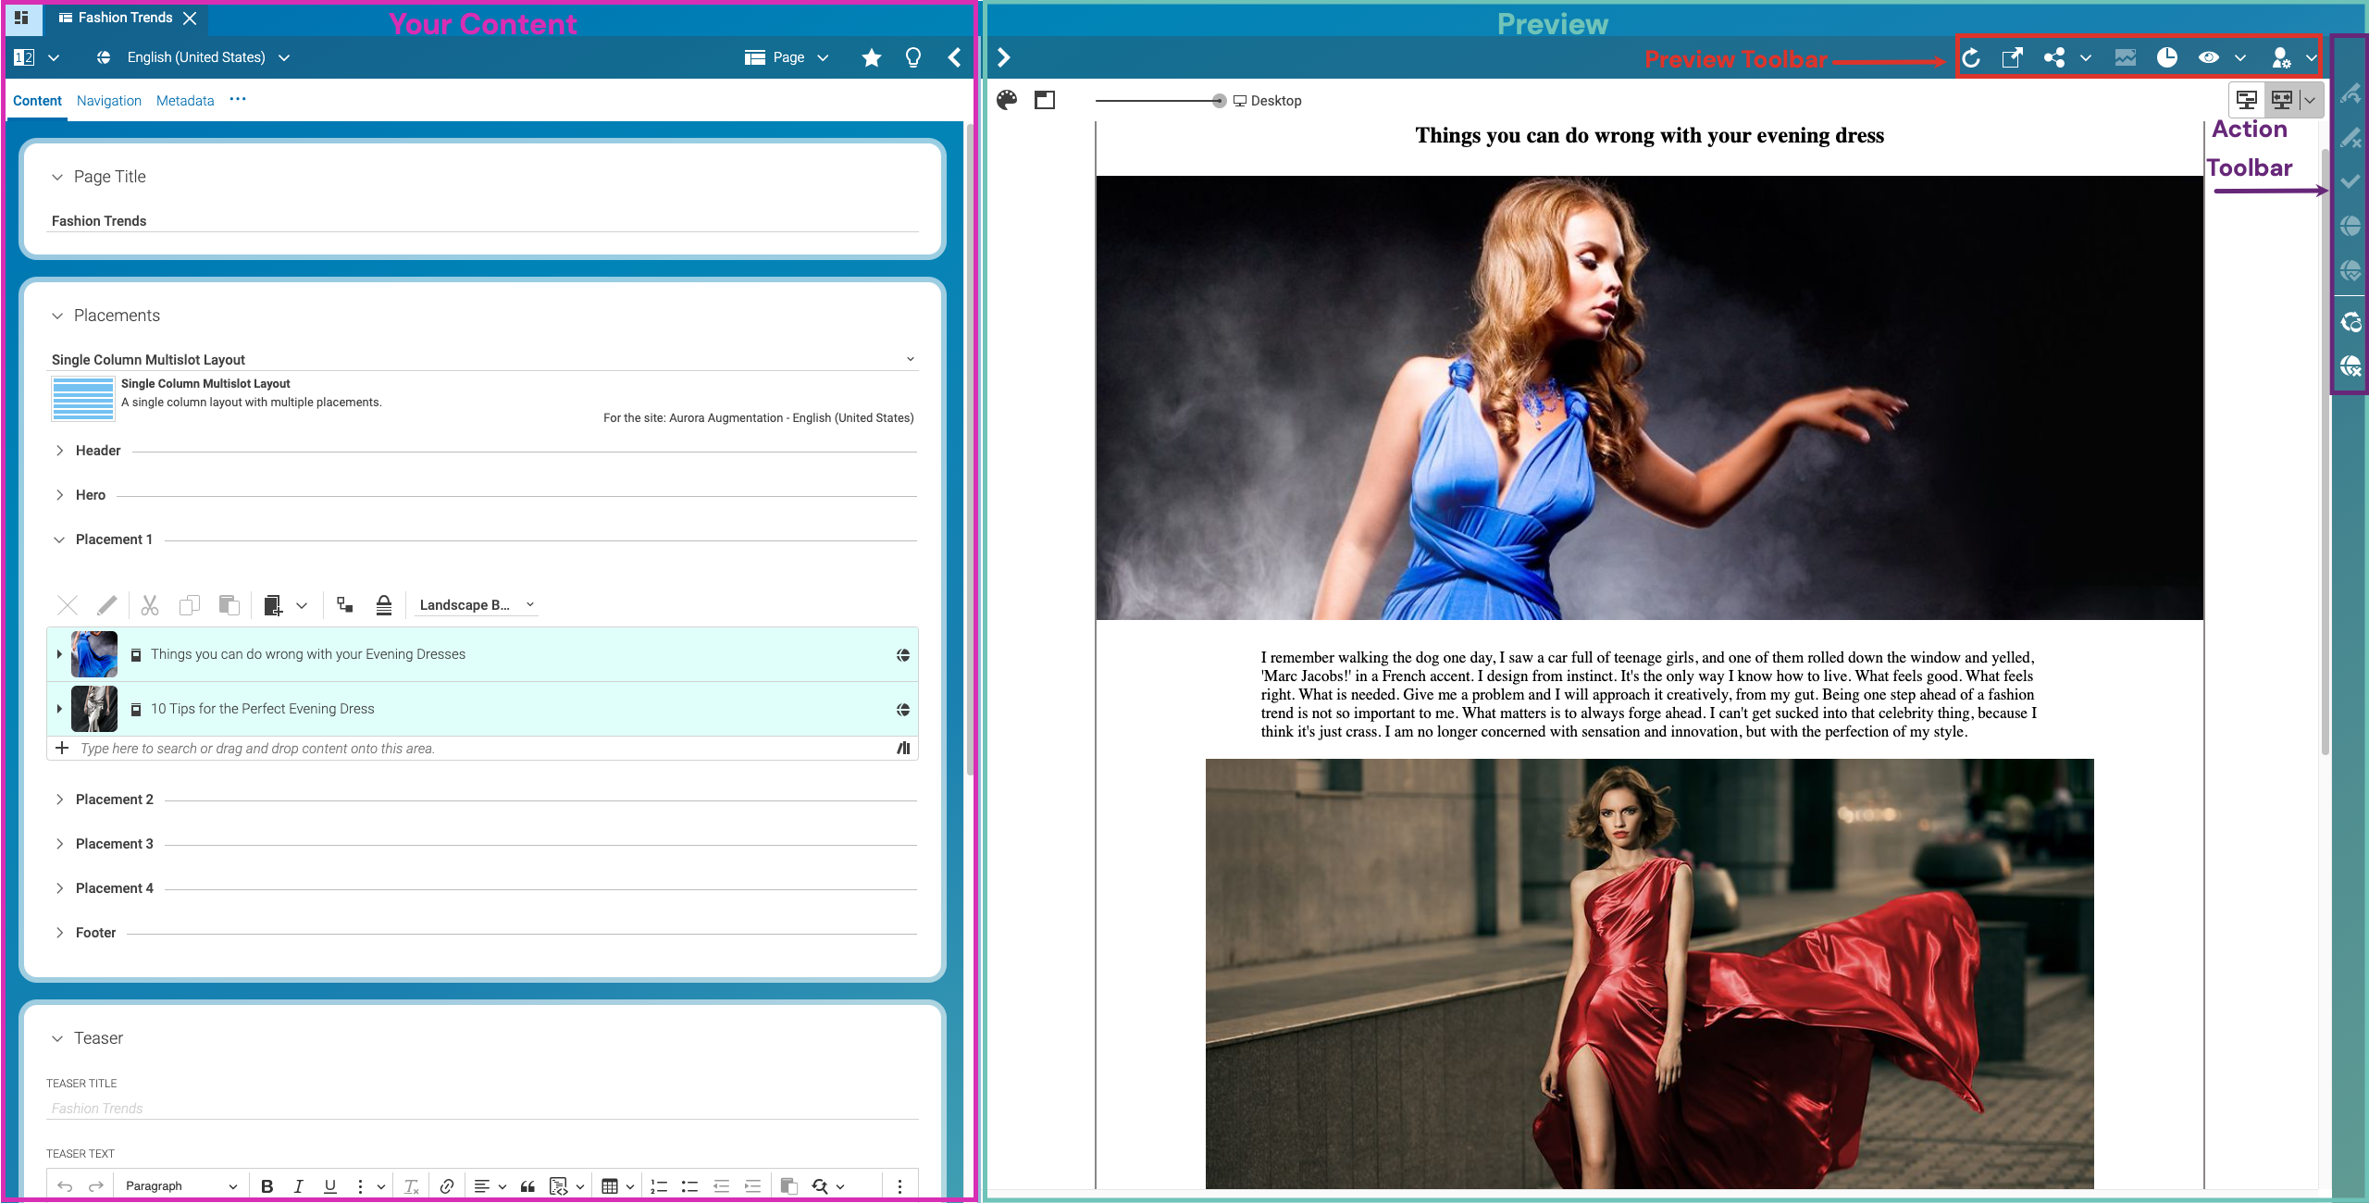Open '10 Tips for the Perfect Evening Dress'
The image size is (2369, 1203).
tap(263, 709)
